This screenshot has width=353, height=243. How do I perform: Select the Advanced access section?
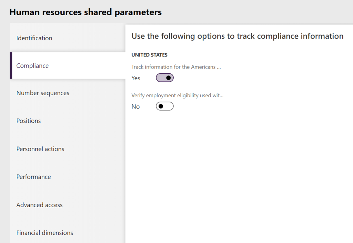[x=39, y=205]
